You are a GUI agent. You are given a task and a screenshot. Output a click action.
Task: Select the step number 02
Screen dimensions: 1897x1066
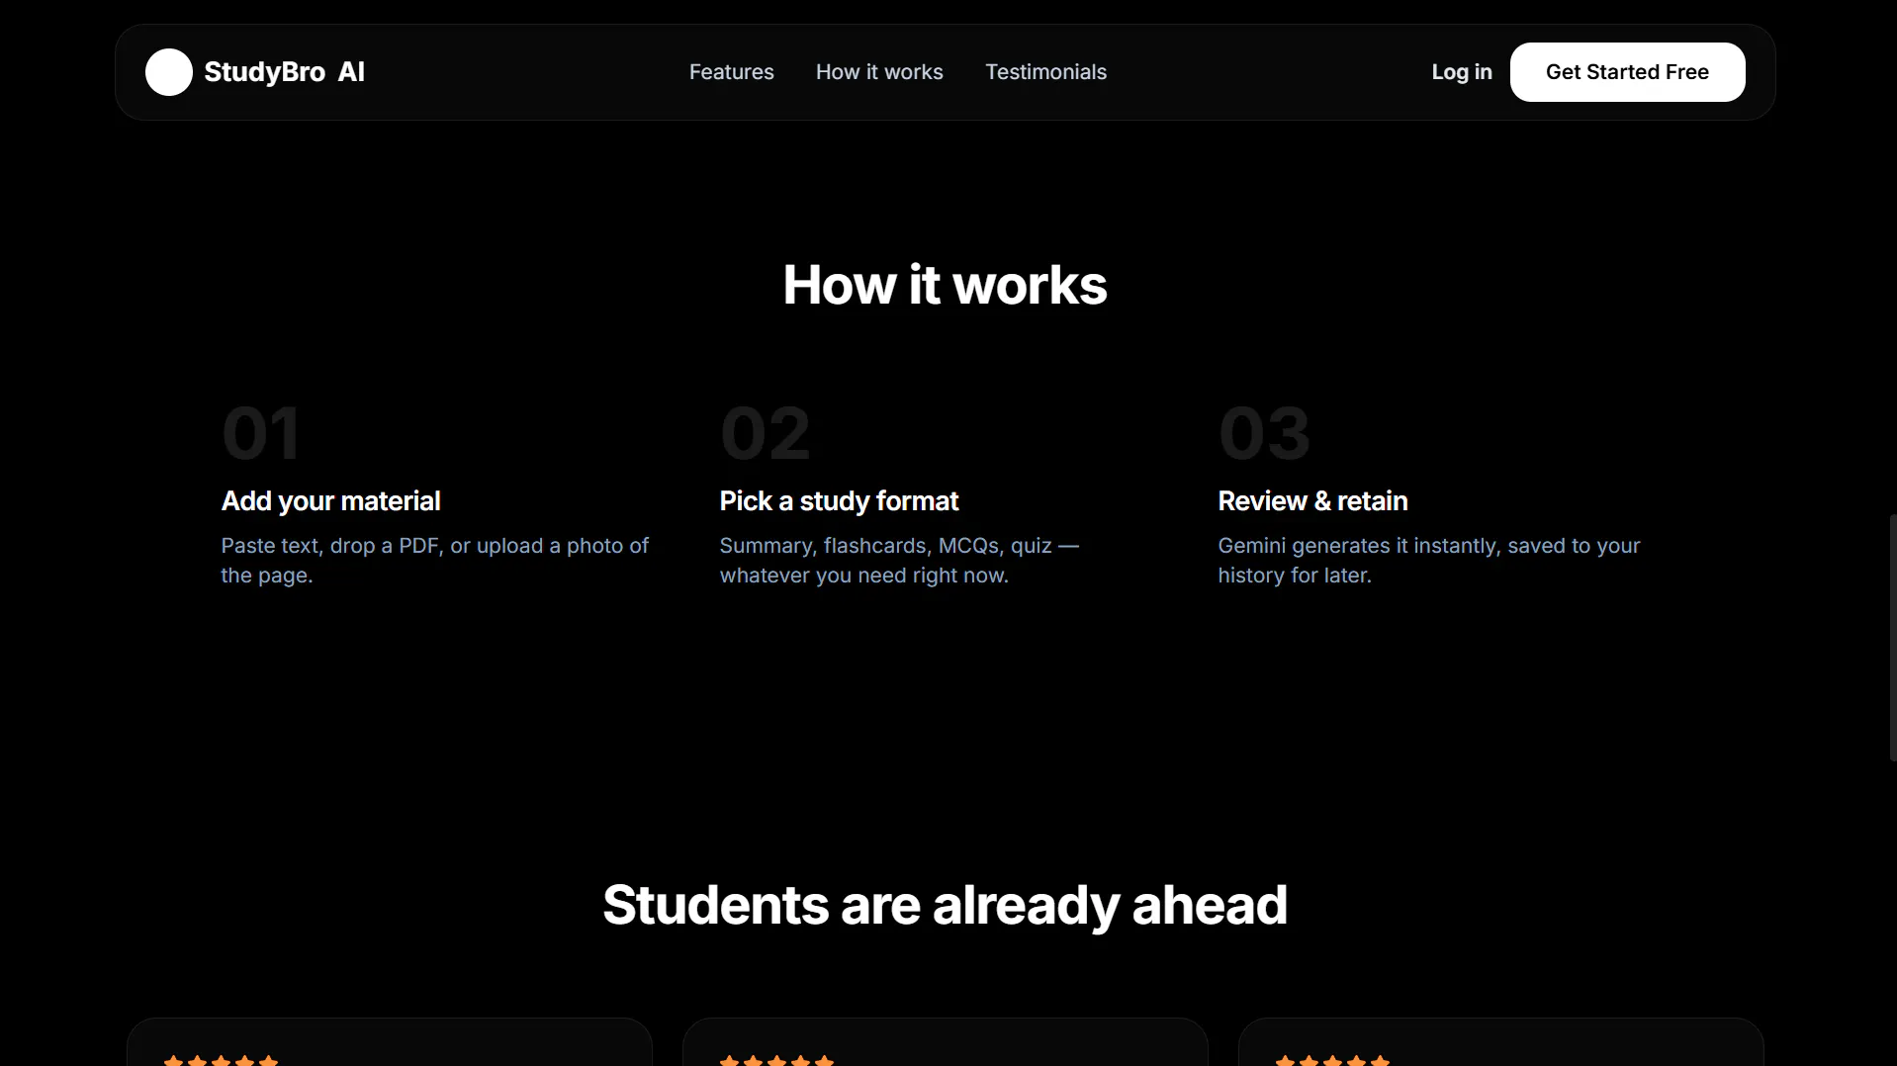766,433
